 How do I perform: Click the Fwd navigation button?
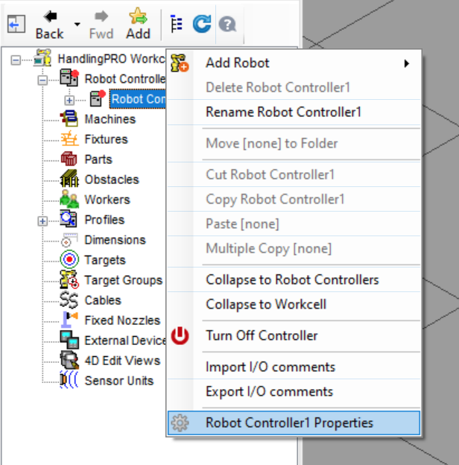click(x=101, y=25)
